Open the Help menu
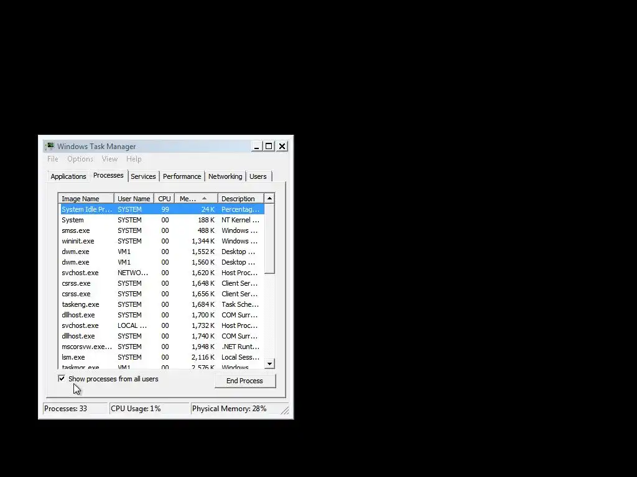Viewport: 637px width, 477px height. (x=134, y=159)
